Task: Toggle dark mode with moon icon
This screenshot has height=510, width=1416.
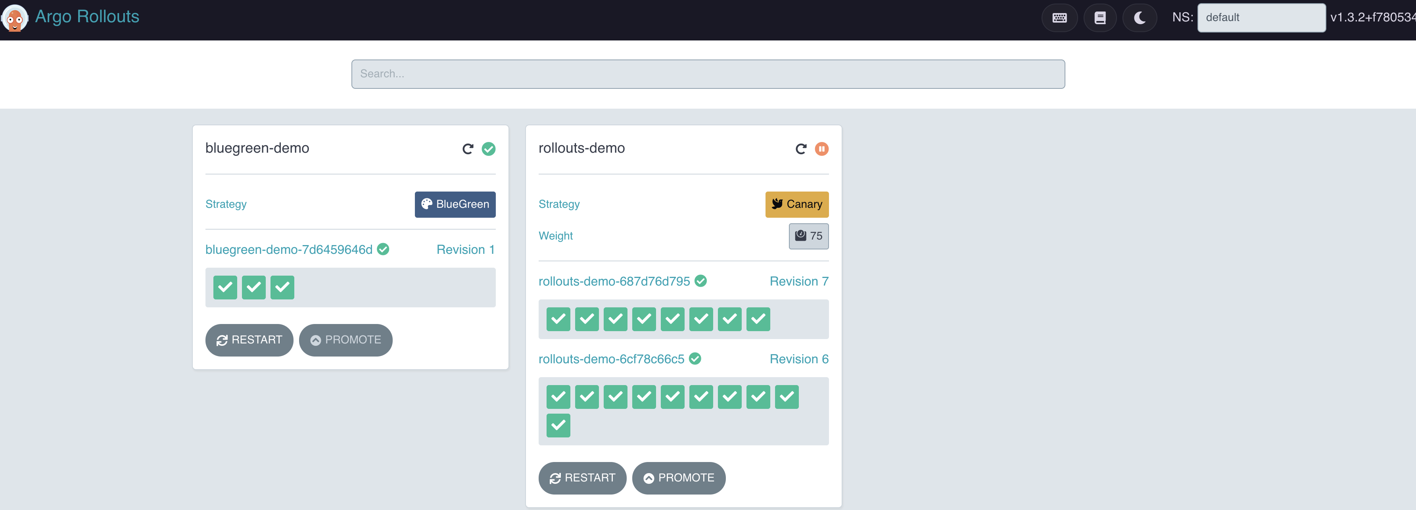Action: click(x=1140, y=17)
